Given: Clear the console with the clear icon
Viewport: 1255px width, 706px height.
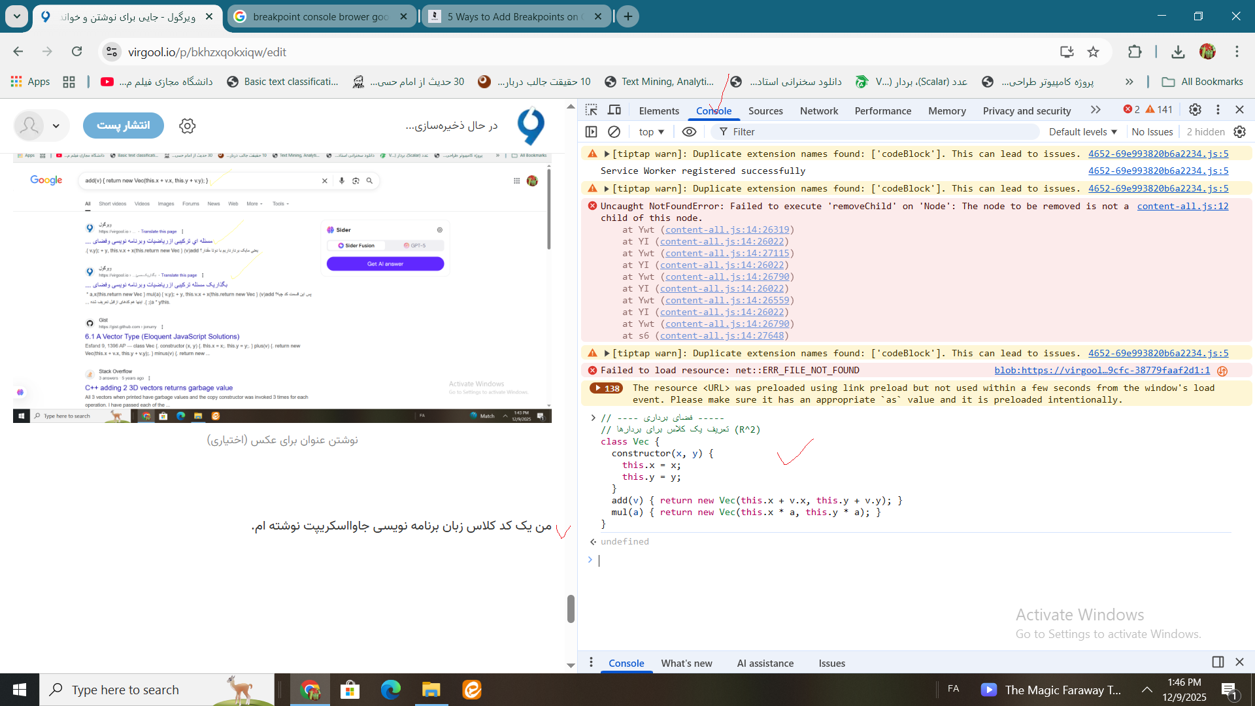Looking at the screenshot, I should [614, 132].
